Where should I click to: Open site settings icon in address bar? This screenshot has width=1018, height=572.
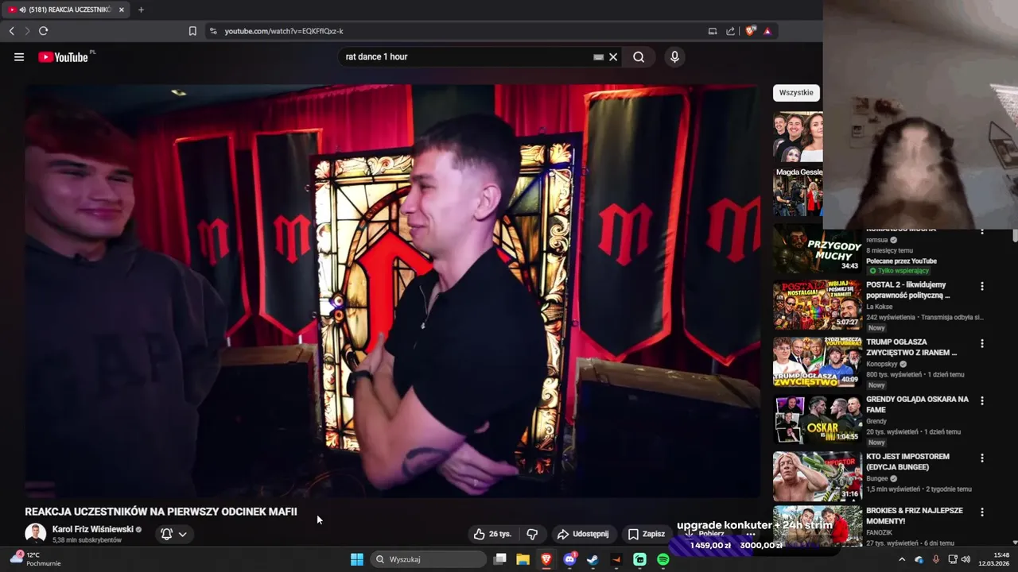click(213, 31)
